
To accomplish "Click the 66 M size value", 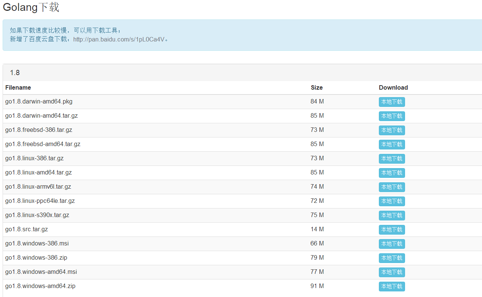I will pos(317,244).
